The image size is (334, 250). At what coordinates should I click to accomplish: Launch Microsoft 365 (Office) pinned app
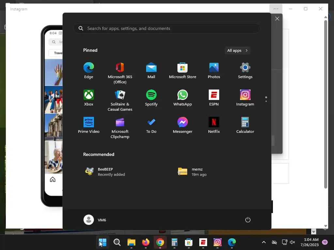click(120, 73)
